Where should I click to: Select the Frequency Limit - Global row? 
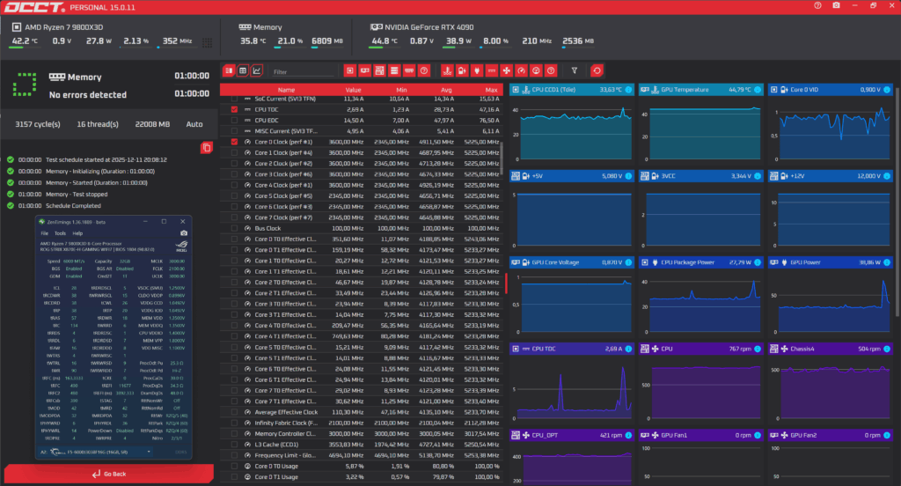click(x=362, y=455)
